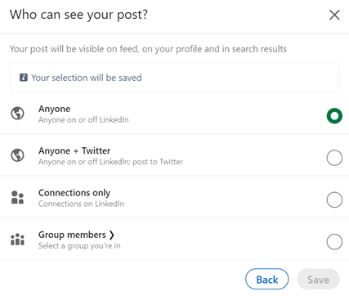The width and height of the screenshot is (349, 296).
Task: Expand Group members with the chevron arrow
Action: [112, 235]
